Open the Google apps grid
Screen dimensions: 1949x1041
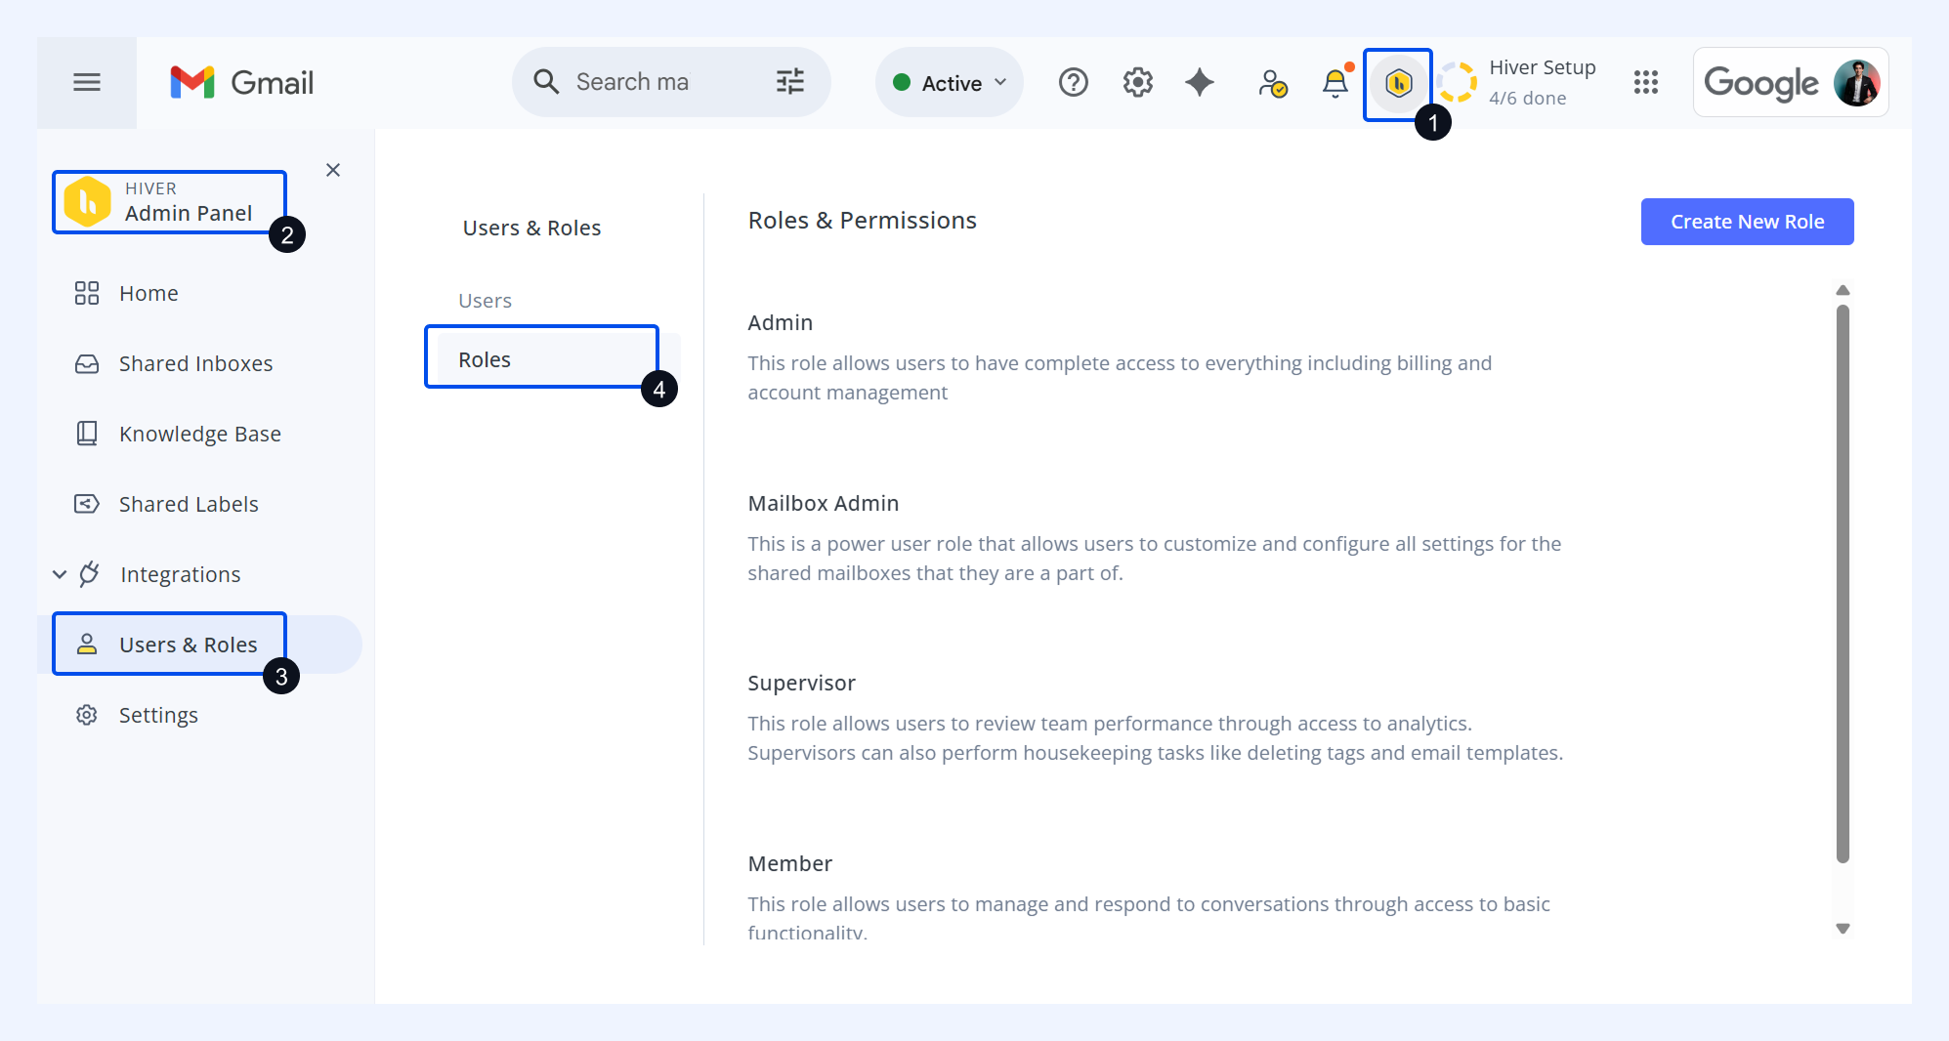(x=1646, y=83)
